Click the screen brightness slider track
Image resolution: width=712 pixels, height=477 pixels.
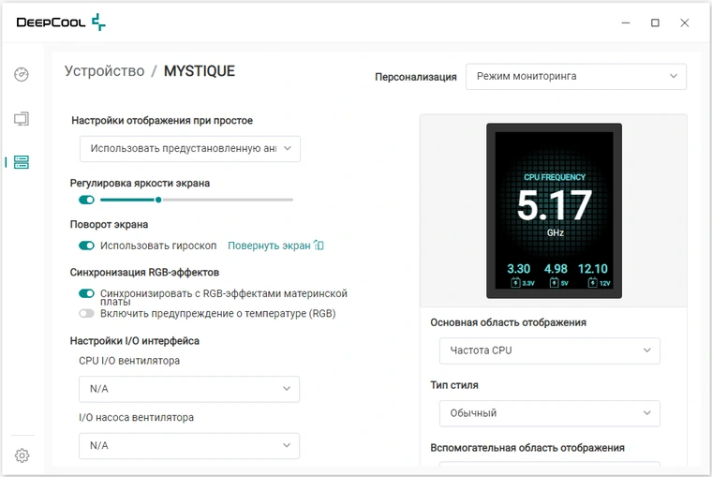197,200
